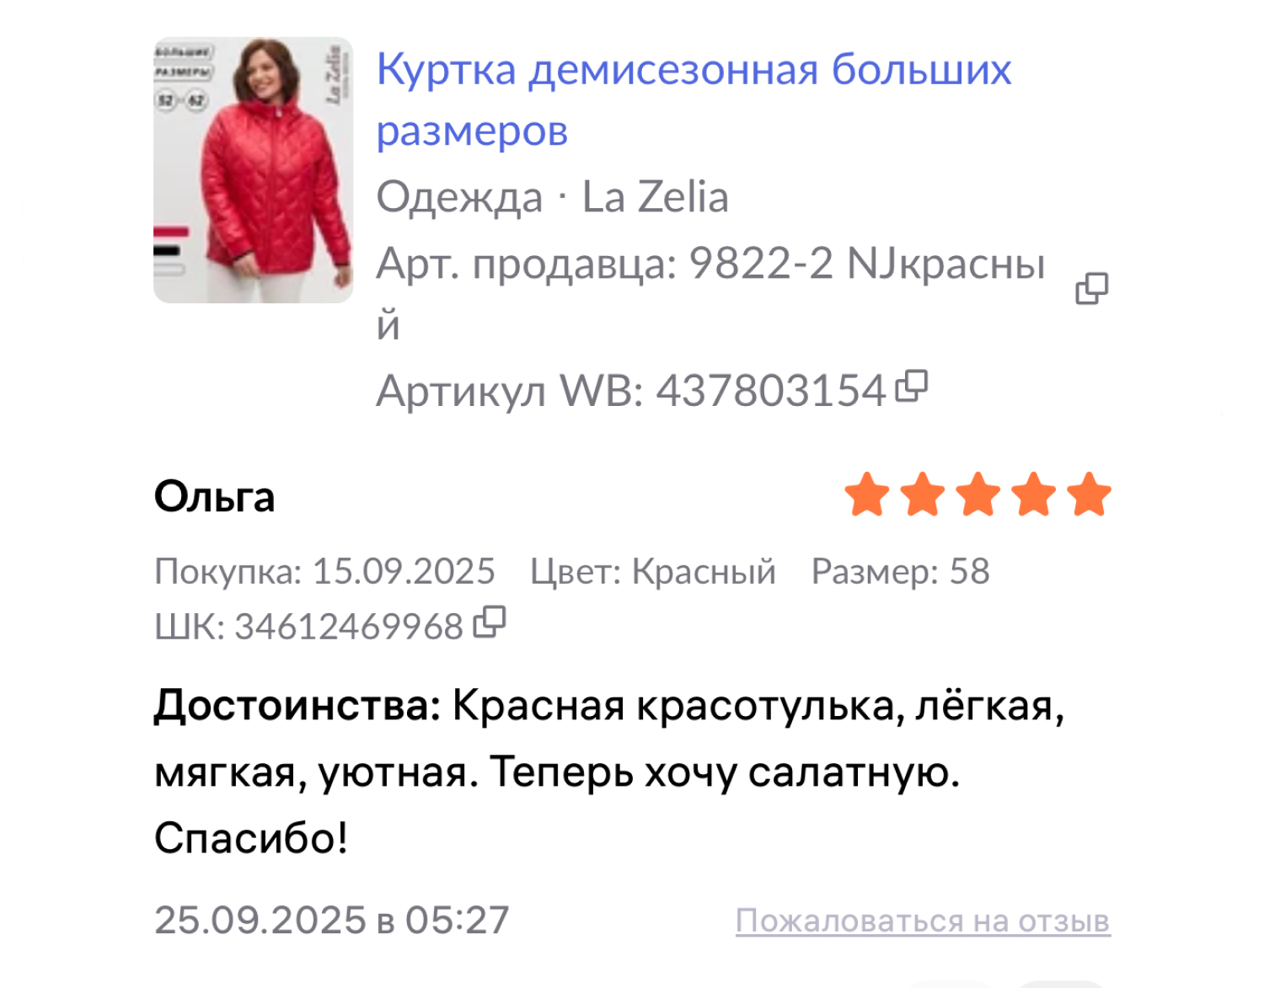Click the second rating star
Image resolution: width=1264 pixels, height=988 pixels.
[923, 494]
